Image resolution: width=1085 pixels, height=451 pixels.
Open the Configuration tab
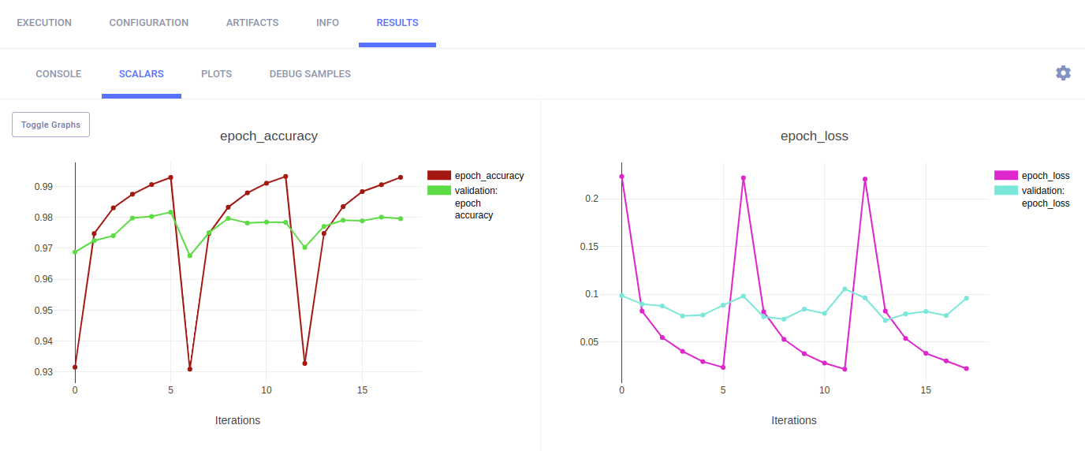pyautogui.click(x=149, y=23)
